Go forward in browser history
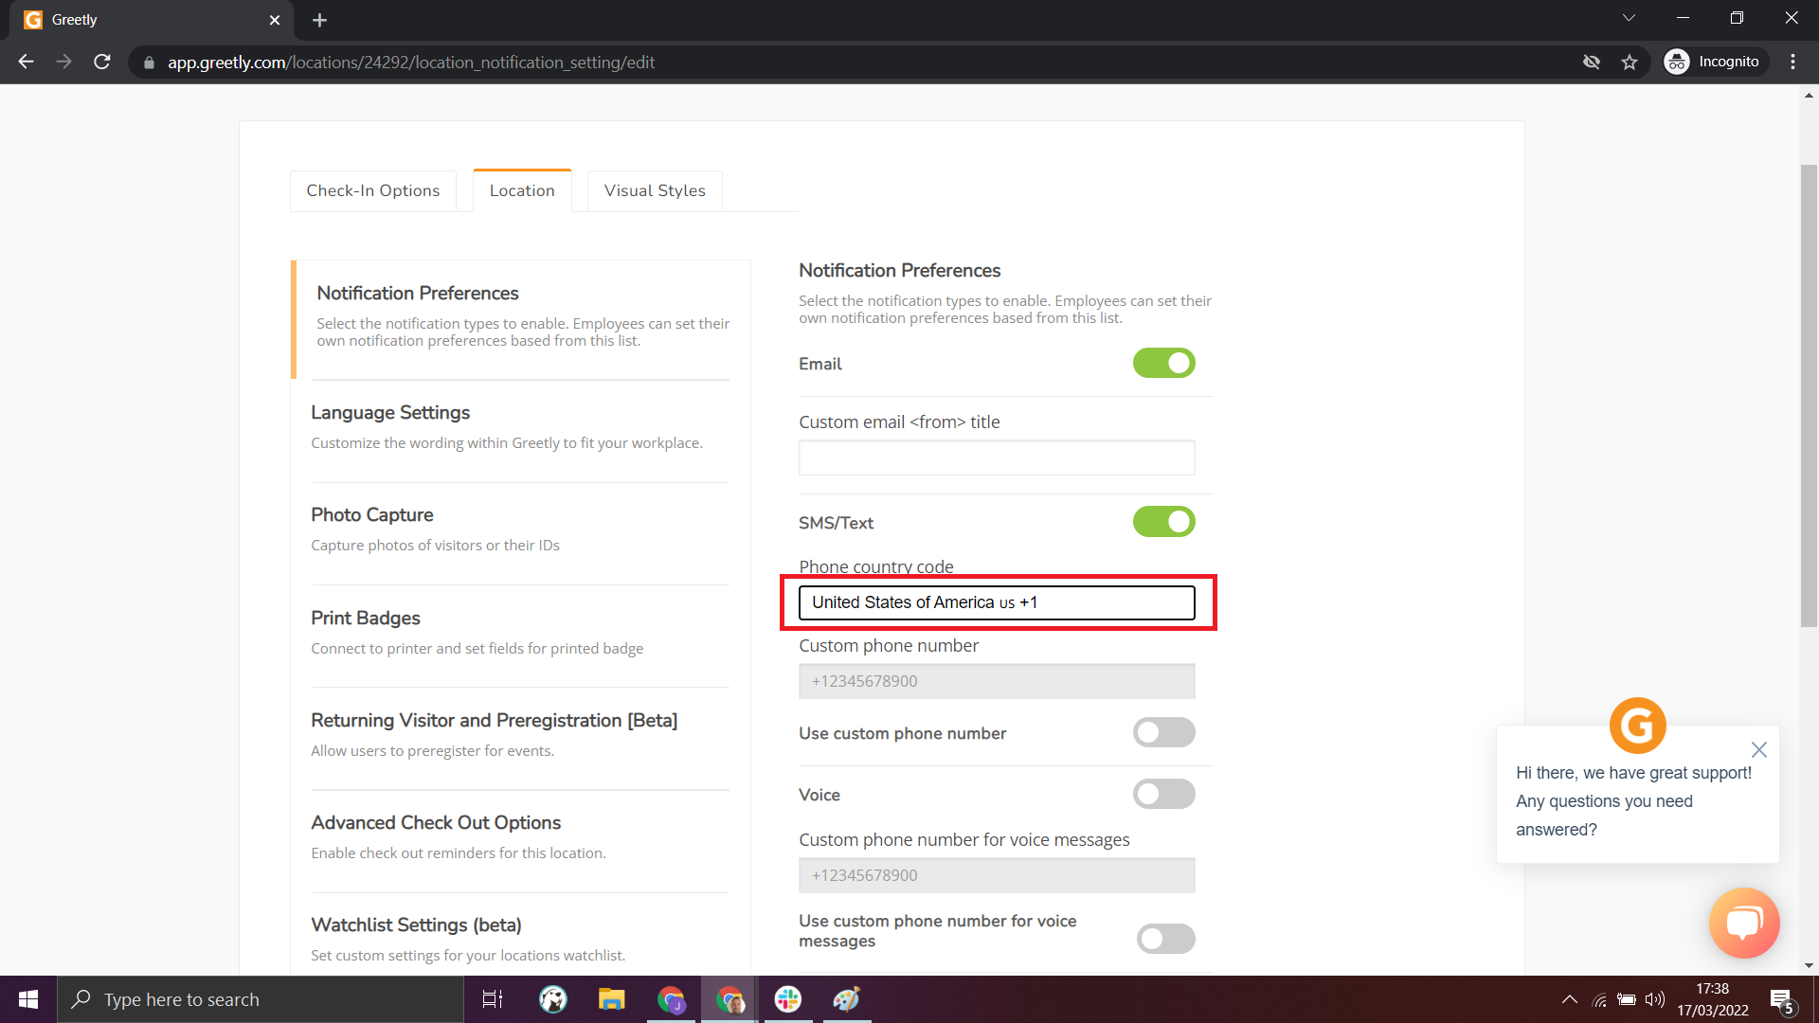1819x1023 pixels. [63, 62]
